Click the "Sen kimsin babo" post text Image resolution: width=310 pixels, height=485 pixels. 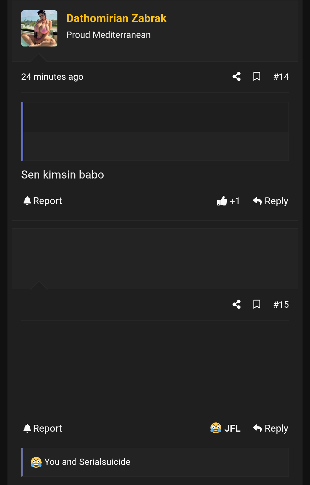pyautogui.click(x=63, y=174)
